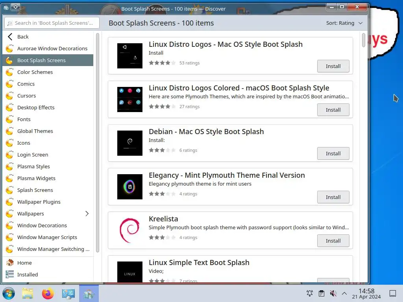This screenshot has width=403, height=302.
Task: Click the Comics category icon
Action: click(10, 84)
